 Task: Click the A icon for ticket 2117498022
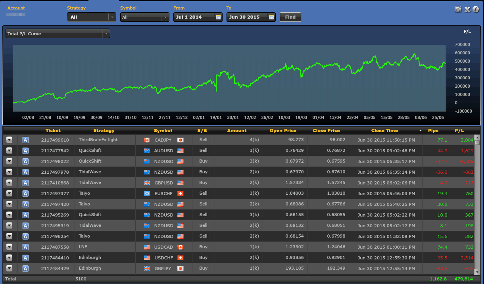[25, 161]
